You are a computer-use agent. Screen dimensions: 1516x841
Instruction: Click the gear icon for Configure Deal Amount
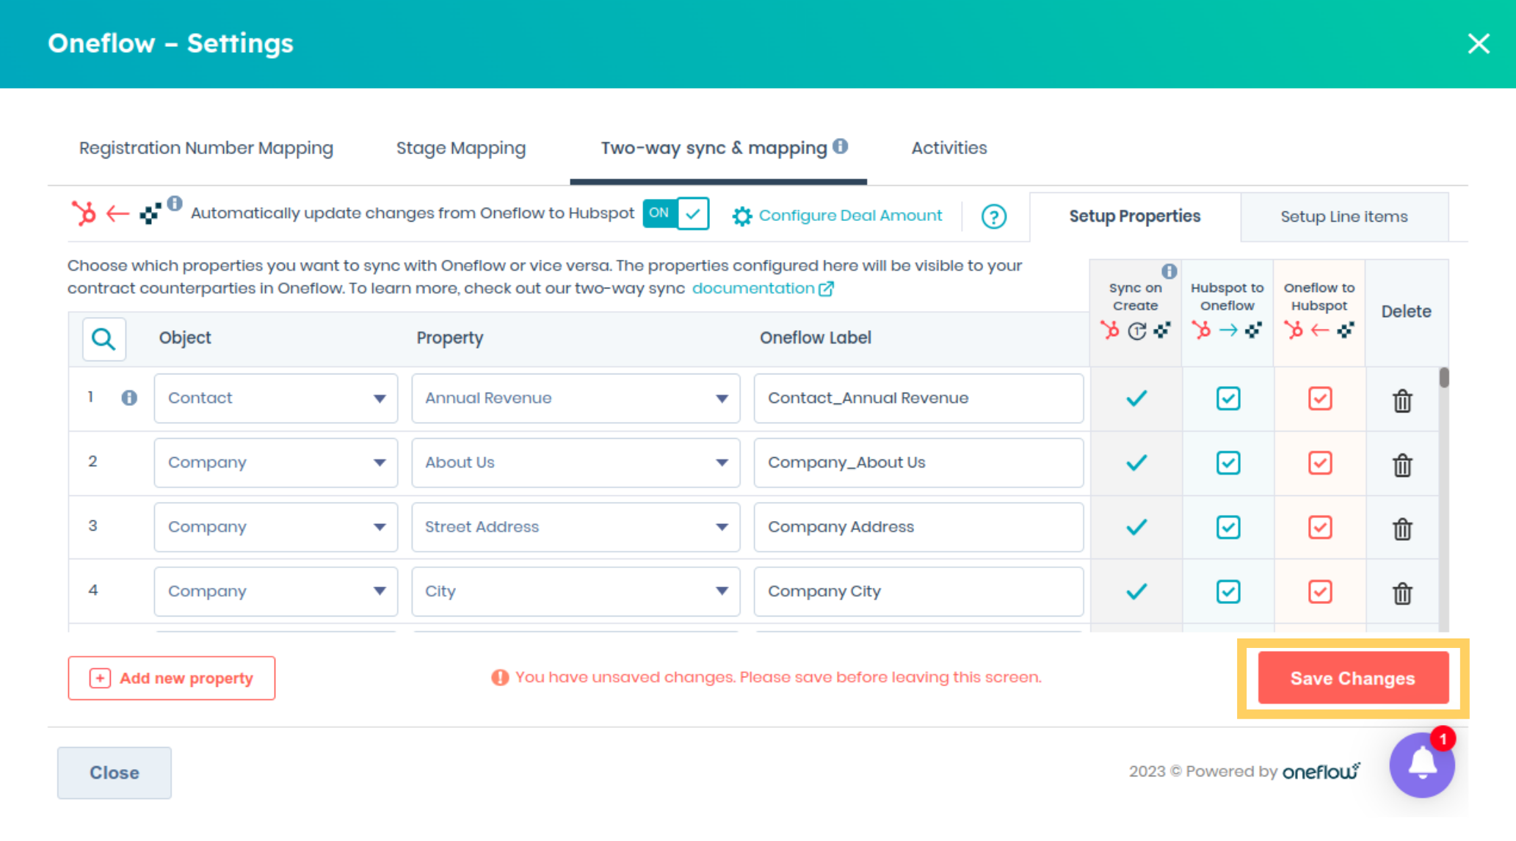(741, 216)
